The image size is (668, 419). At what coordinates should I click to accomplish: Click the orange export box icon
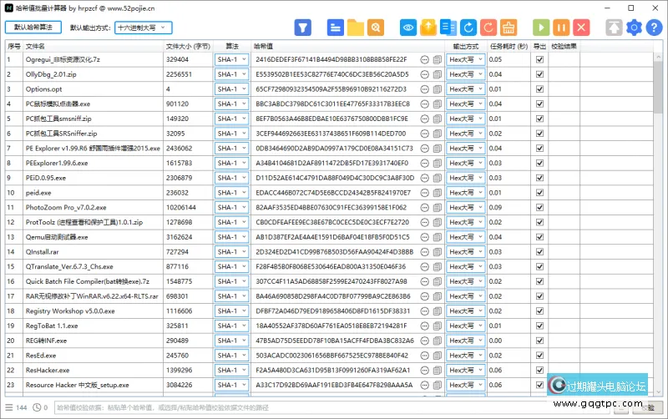click(x=428, y=28)
